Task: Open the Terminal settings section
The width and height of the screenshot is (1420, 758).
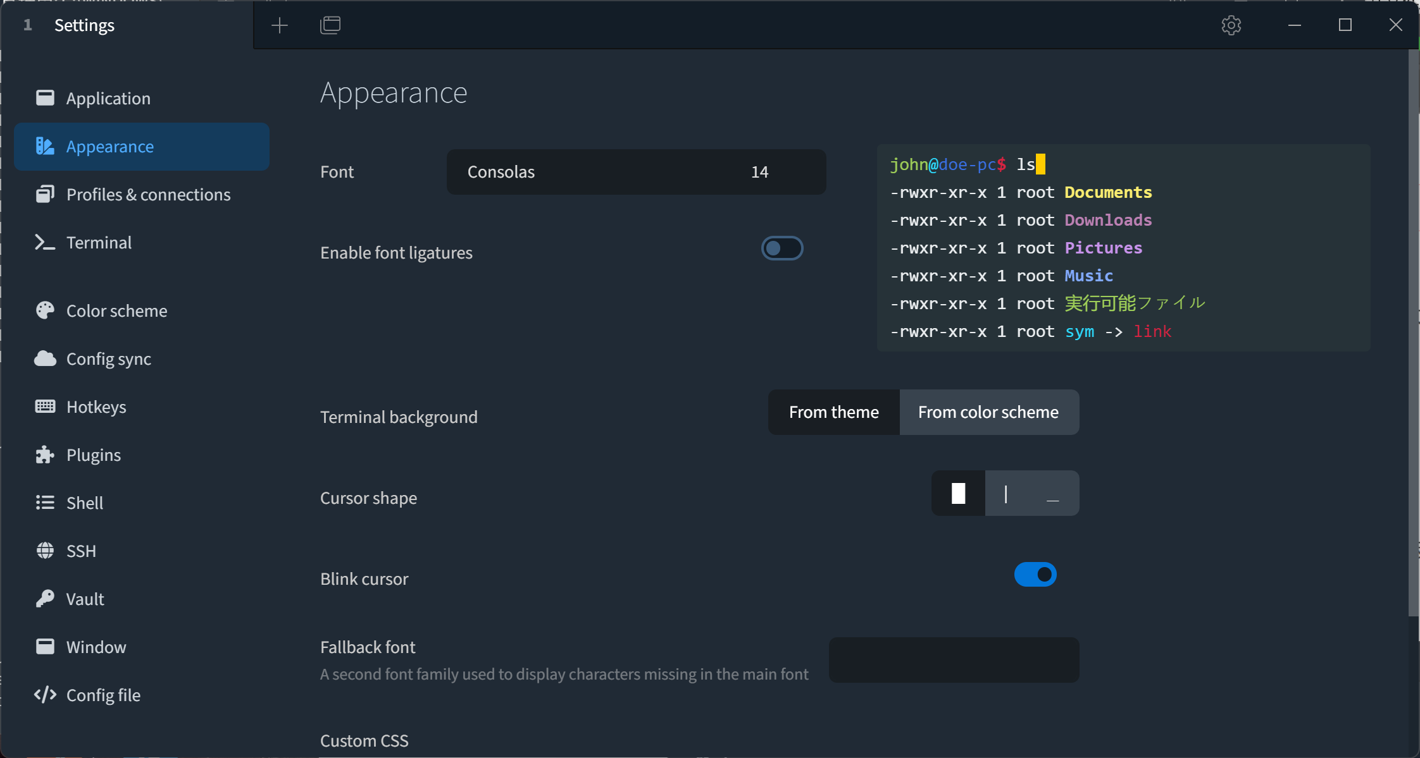Action: coord(99,242)
